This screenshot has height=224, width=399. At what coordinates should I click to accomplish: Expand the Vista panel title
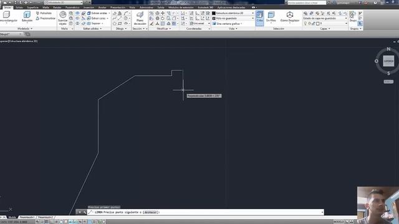click(233, 29)
